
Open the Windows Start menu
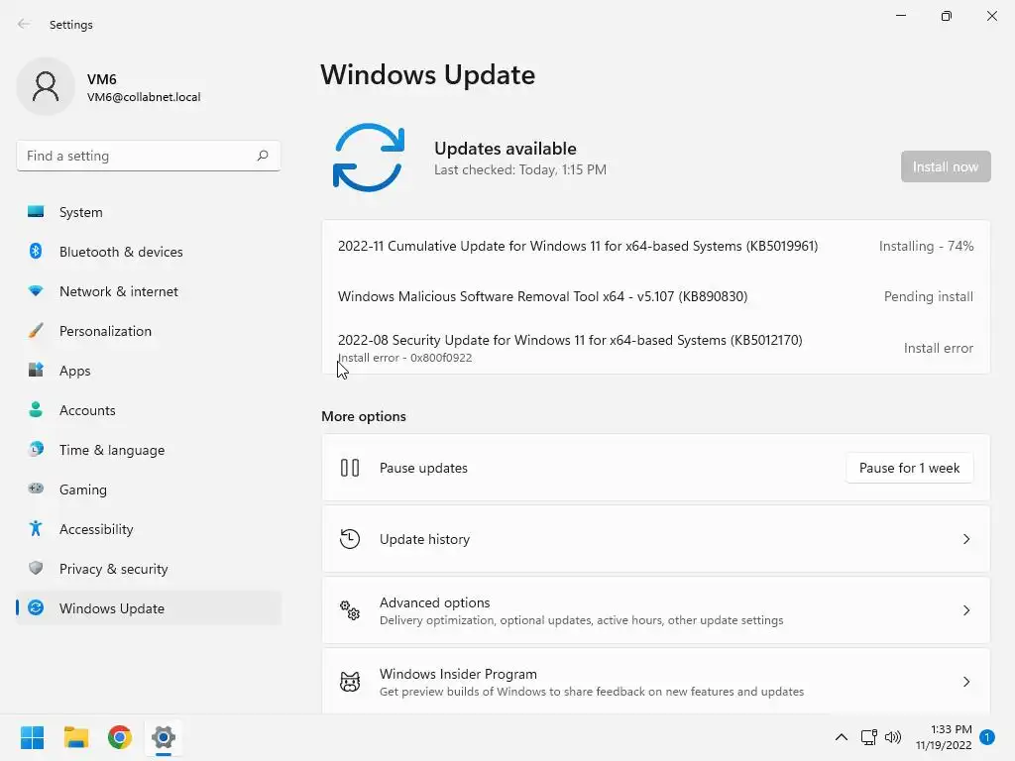click(32, 737)
